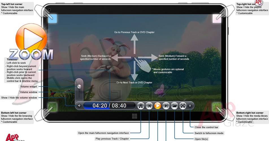Click the 'Bottom-left hot corner' heading
Screen dimensions: 269x141
pos(14,113)
